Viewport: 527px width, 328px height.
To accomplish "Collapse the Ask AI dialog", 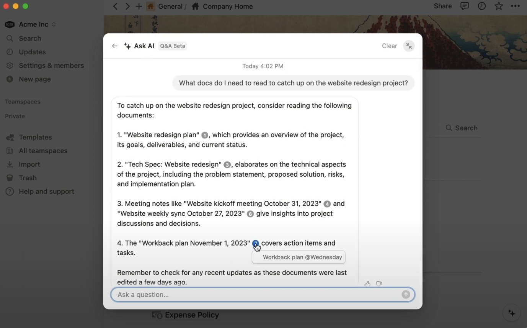I will tap(409, 46).
